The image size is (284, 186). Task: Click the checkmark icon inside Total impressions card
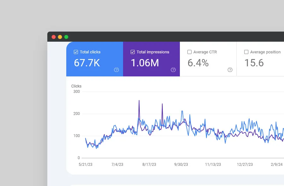(133, 52)
